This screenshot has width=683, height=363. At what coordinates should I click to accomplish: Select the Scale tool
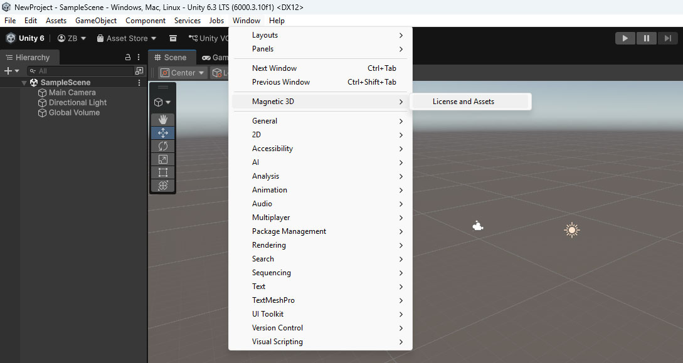coord(162,159)
